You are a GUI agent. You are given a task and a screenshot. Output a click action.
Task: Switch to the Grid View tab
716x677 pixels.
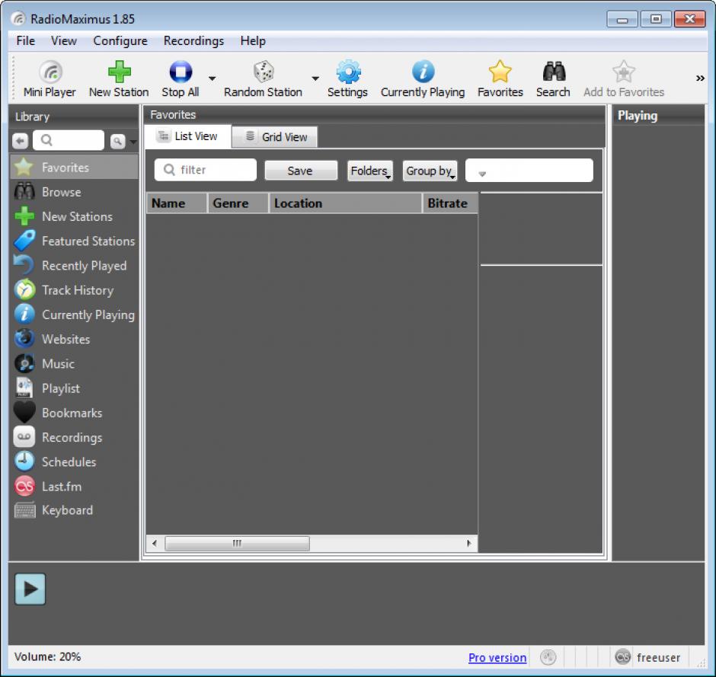[x=275, y=137]
